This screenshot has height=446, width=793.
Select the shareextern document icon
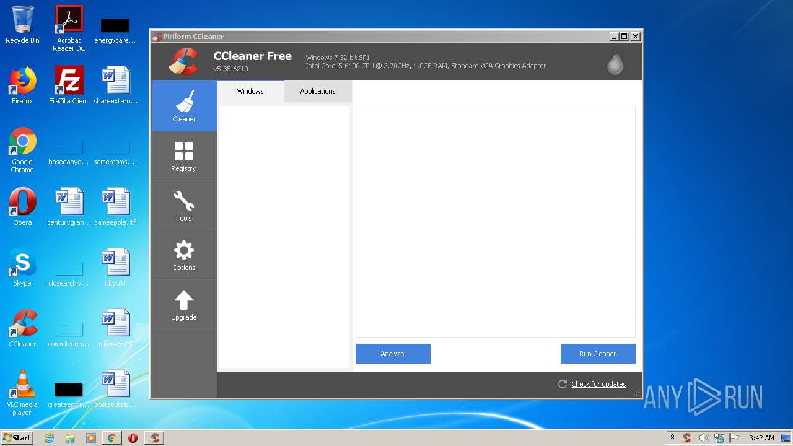point(115,85)
